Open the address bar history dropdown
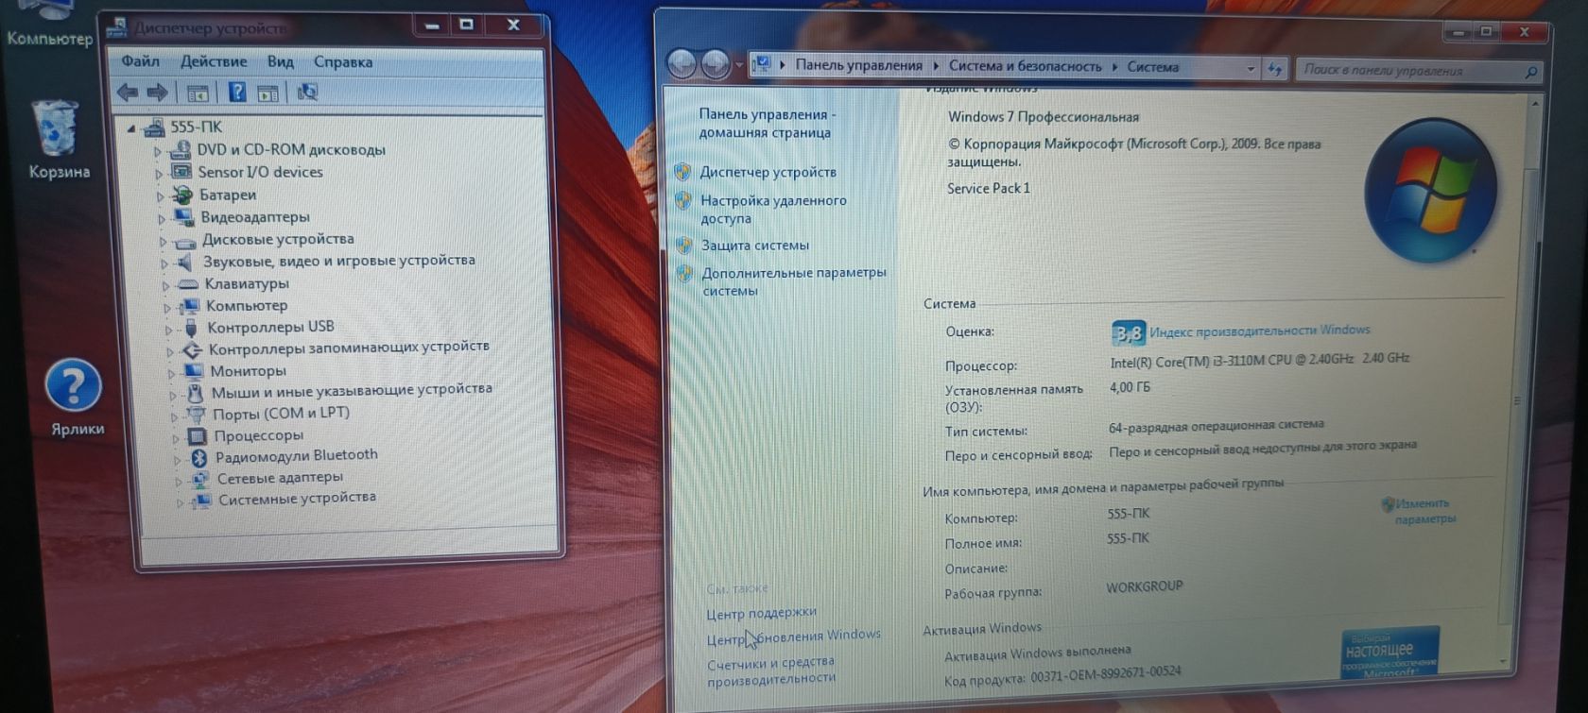 pyautogui.click(x=1251, y=68)
